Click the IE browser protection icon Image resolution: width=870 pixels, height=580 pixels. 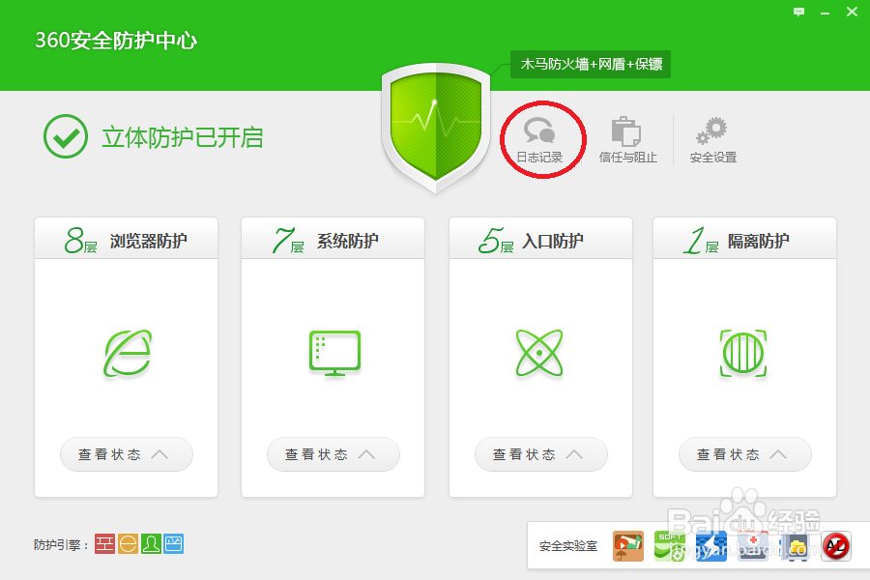pos(128,353)
